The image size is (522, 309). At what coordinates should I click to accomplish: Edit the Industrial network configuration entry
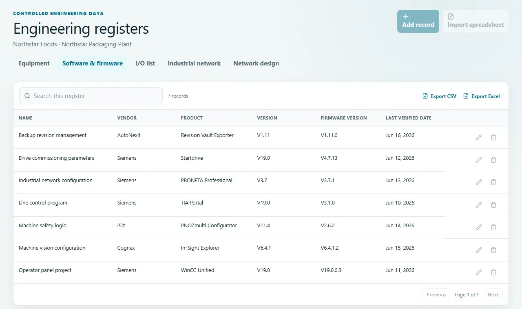[479, 182]
